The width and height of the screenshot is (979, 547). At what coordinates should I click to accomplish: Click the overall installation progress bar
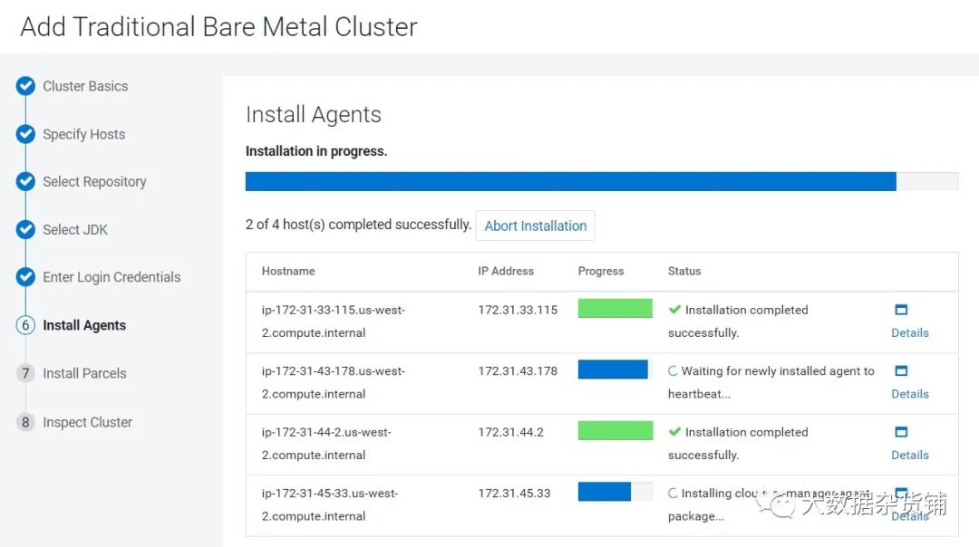click(x=602, y=181)
